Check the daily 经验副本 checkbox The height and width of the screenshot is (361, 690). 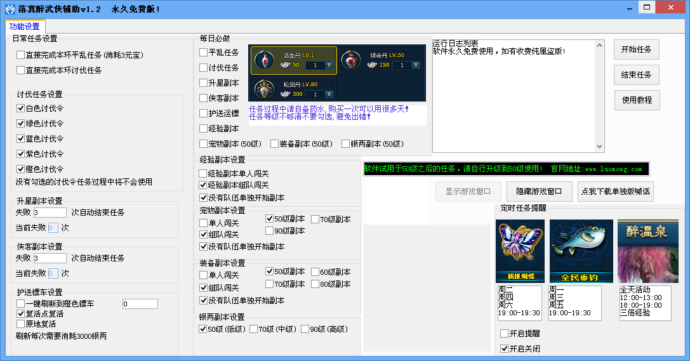pos(203,128)
